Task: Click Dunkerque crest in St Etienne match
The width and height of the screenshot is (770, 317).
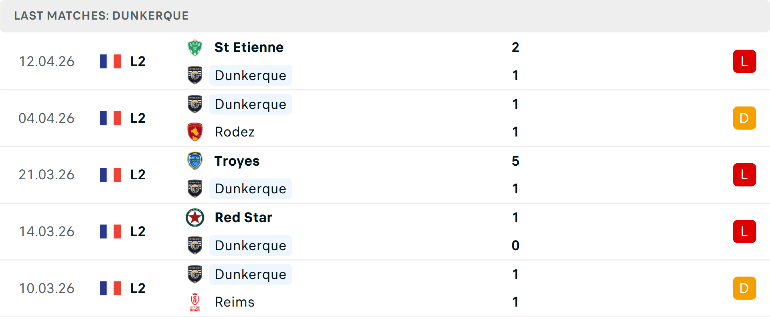Action: [x=195, y=75]
